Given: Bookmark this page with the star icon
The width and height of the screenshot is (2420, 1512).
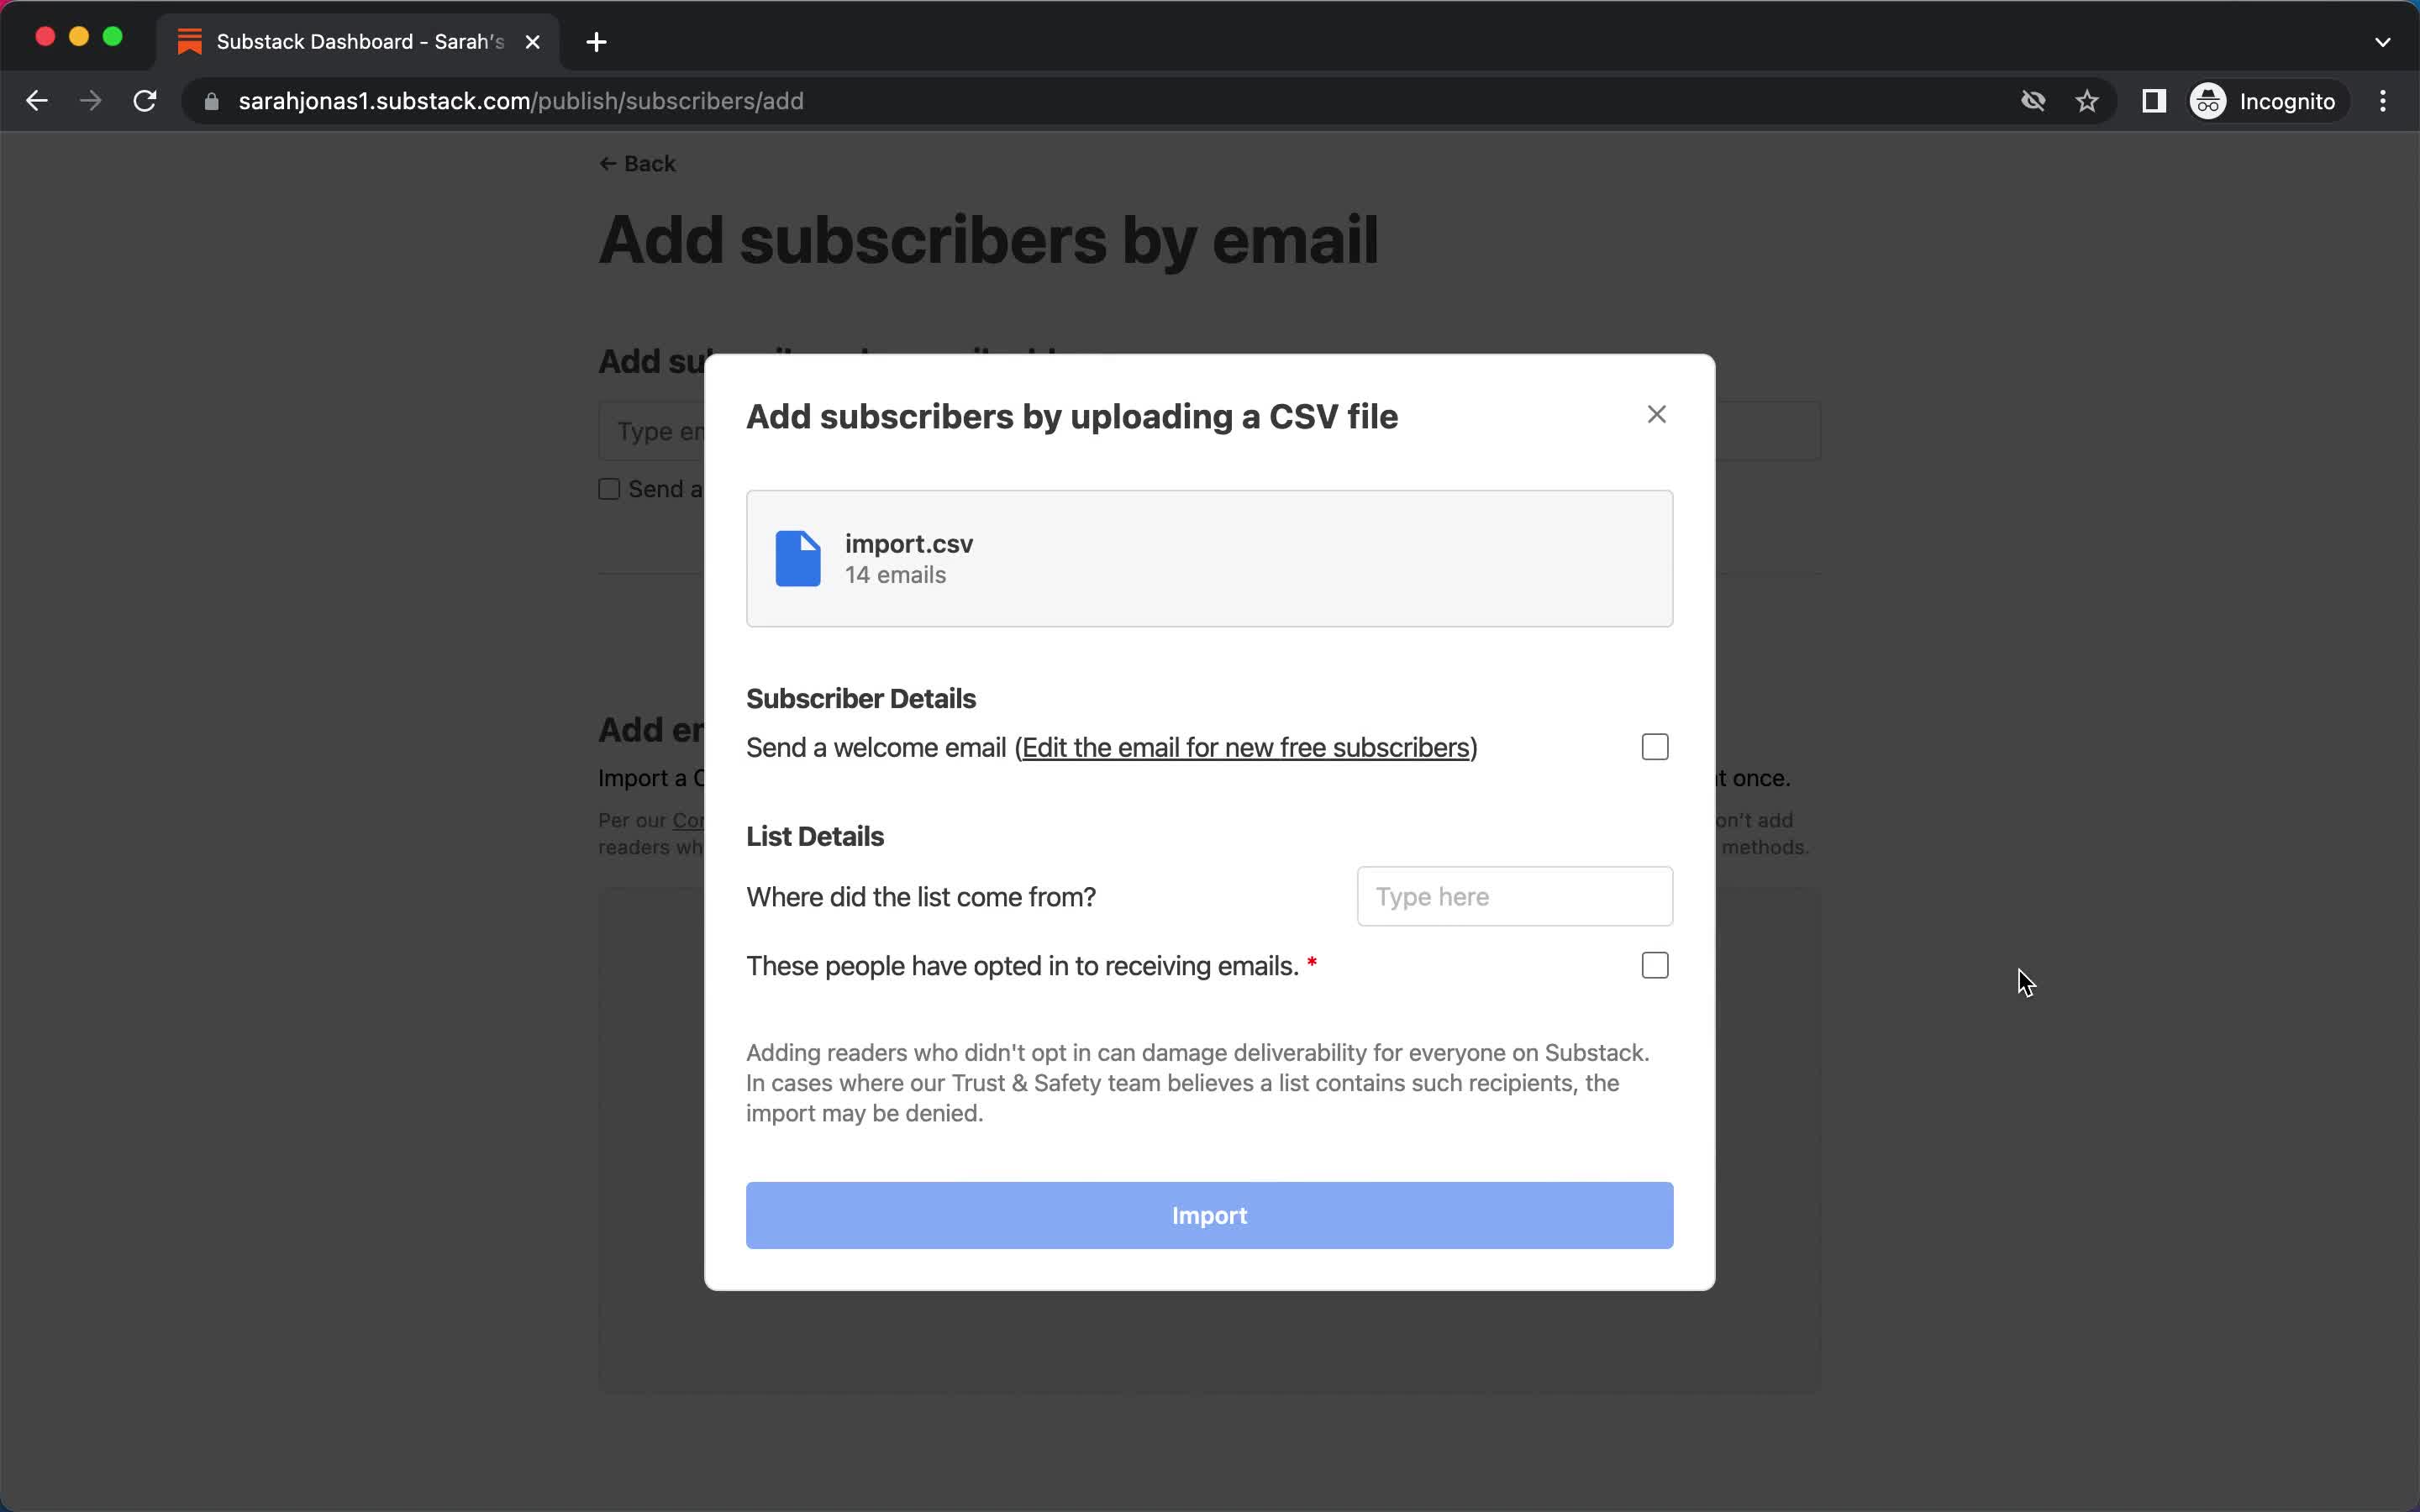Looking at the screenshot, I should point(2086,101).
